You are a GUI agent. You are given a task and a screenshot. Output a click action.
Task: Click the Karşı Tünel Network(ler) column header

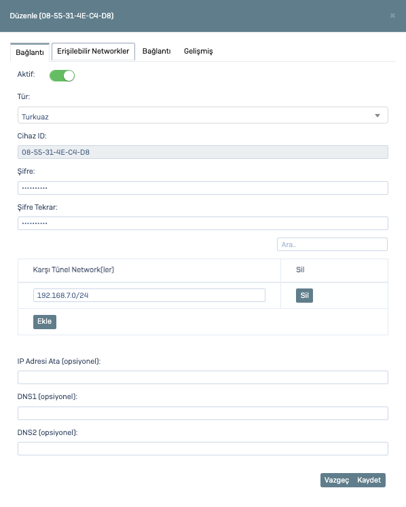point(73,269)
